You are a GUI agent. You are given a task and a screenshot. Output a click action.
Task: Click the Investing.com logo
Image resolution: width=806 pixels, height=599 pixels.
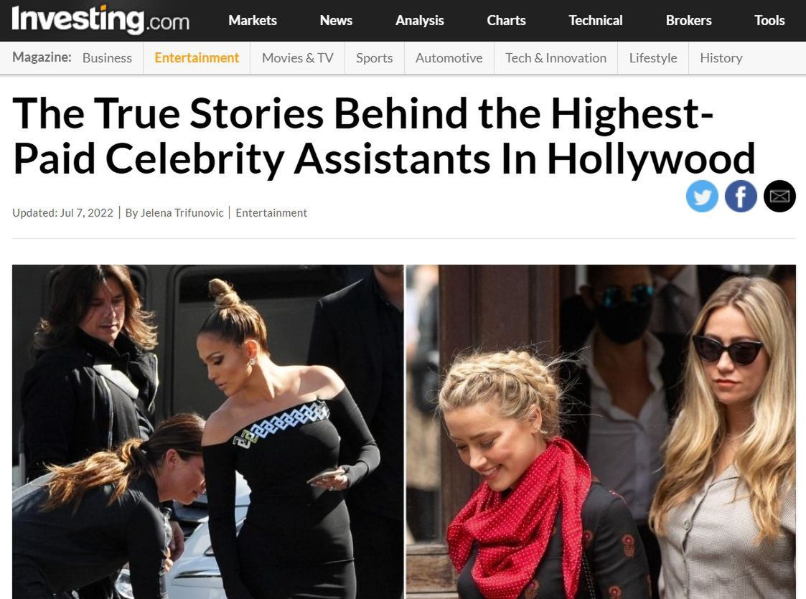click(100, 20)
